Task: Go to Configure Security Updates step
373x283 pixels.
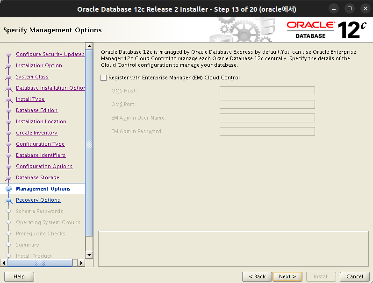Action: pyautogui.click(x=50, y=54)
